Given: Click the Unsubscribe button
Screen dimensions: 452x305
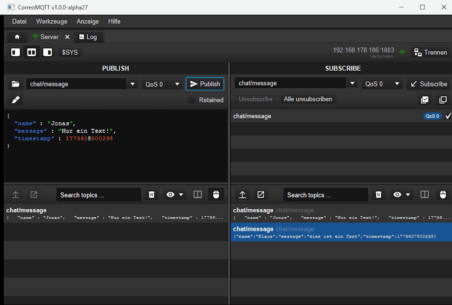Looking at the screenshot, I should [x=256, y=99].
